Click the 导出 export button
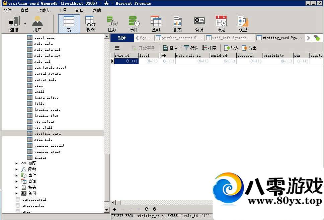Image resolution: width=324 pixels, height=220 pixels. [249, 48]
